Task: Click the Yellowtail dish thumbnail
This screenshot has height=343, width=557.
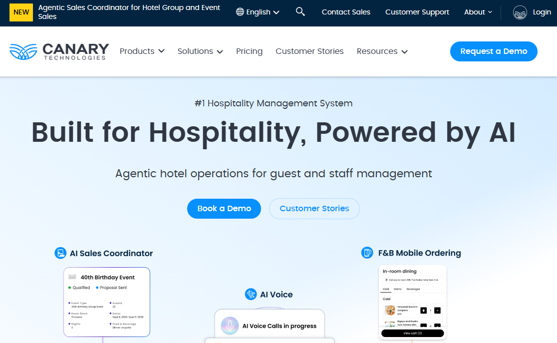Action: click(390, 311)
